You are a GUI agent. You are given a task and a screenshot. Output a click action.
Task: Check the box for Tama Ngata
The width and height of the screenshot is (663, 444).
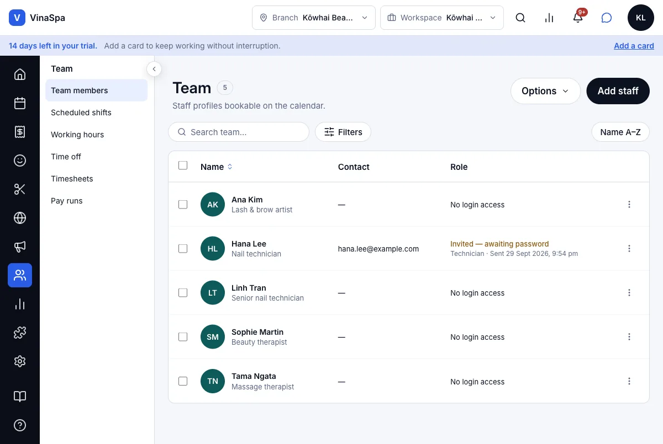tap(183, 381)
